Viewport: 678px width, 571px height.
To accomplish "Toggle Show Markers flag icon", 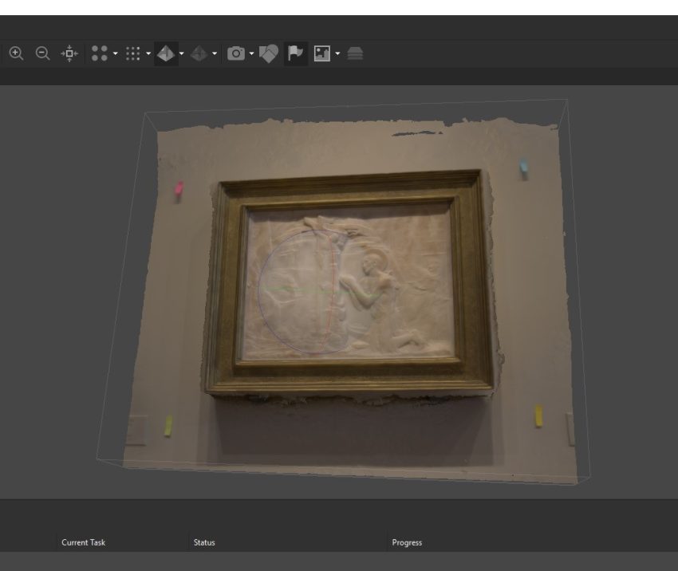I will 295,53.
